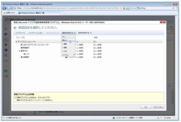
Task: Click security lock icon in address bar
Action: pyautogui.click(x=124, y=8)
